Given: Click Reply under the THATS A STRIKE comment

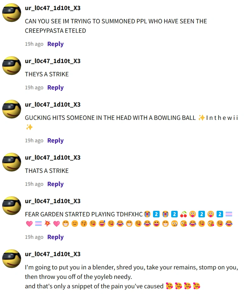Looking at the screenshot, I should click(x=55, y=184).
